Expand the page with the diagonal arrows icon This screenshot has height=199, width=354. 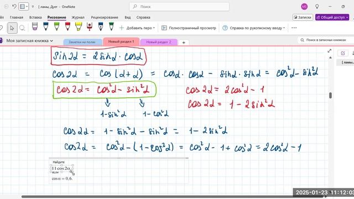330,51
